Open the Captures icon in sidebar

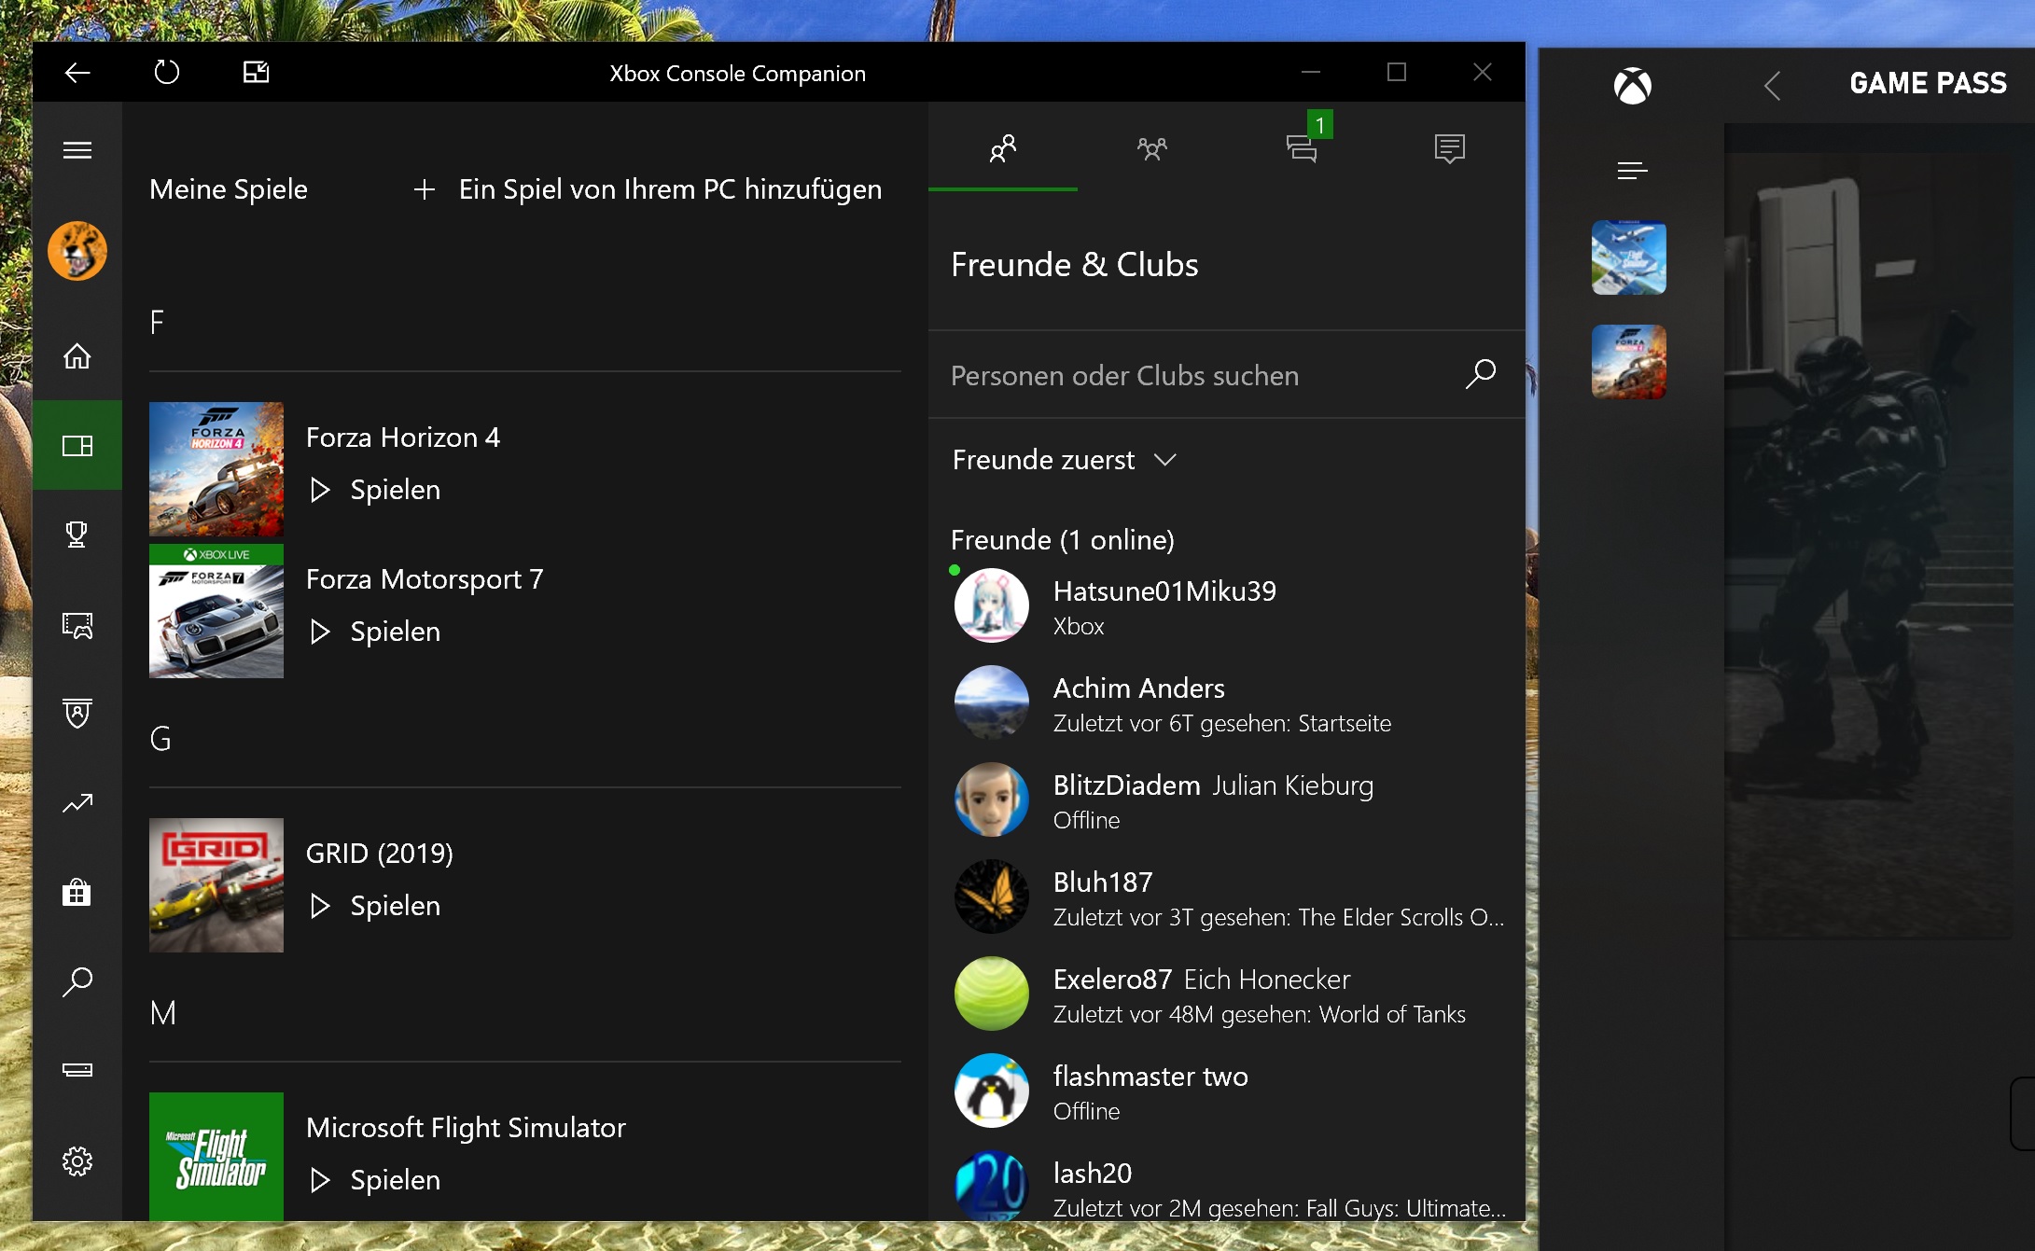coord(77,624)
